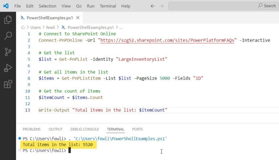Switch to the PORTS panel tab
The width and height of the screenshot is (279, 160).
(137, 129)
